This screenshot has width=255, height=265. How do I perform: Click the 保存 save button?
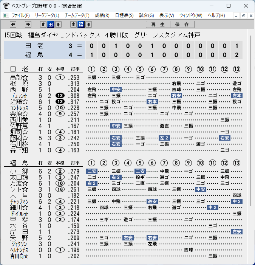pos(182,25)
